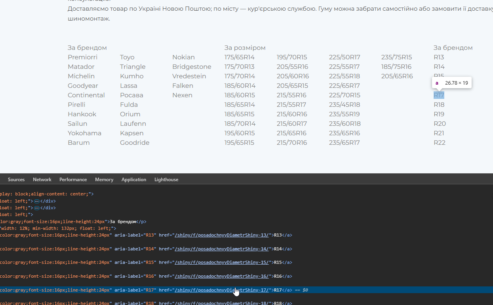Select tire size 185/75R16
The image size is (493, 305).
pos(396,67)
